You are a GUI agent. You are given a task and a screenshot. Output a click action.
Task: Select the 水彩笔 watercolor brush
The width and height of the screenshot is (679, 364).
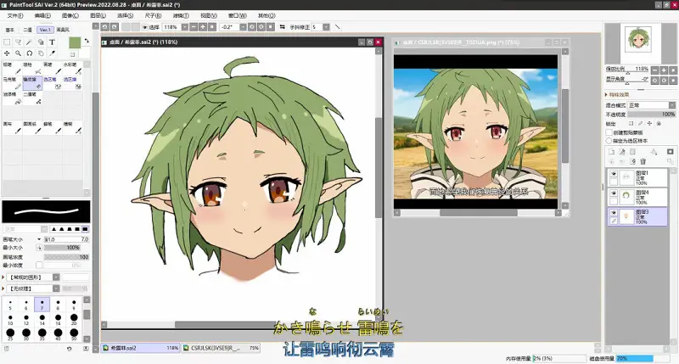[x=73, y=68]
